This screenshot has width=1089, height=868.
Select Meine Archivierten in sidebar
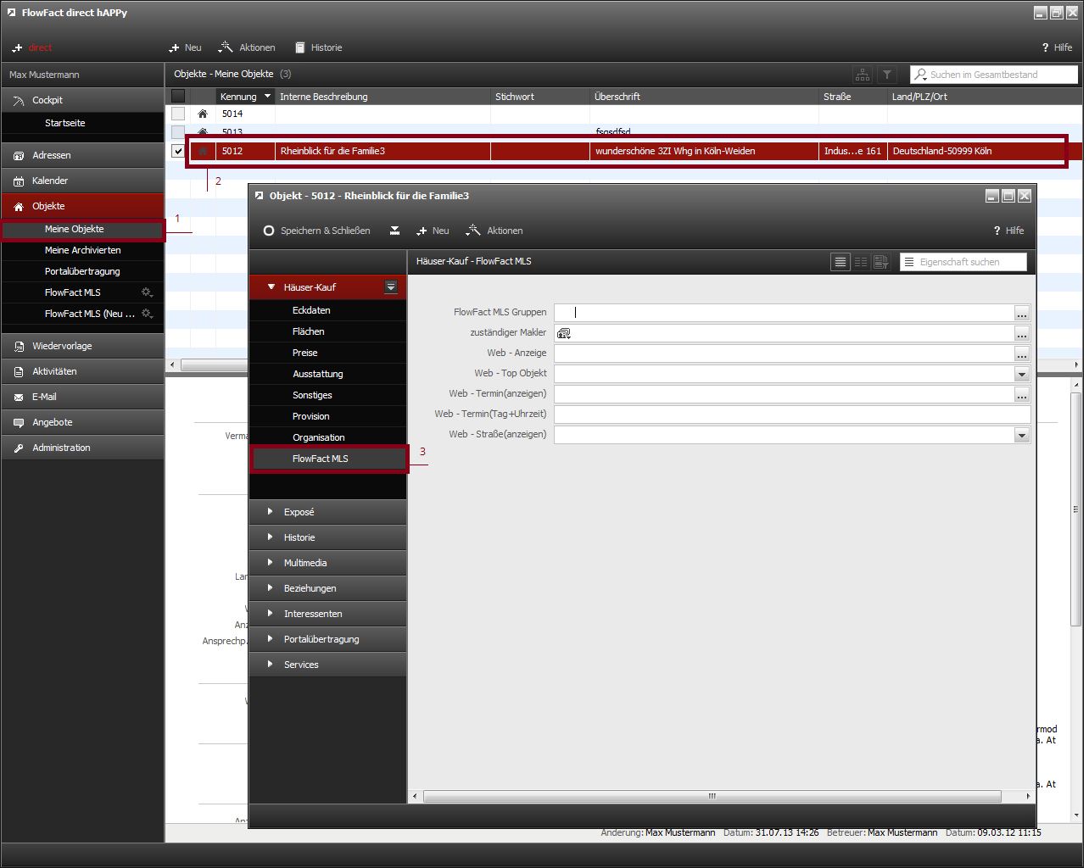pos(82,250)
